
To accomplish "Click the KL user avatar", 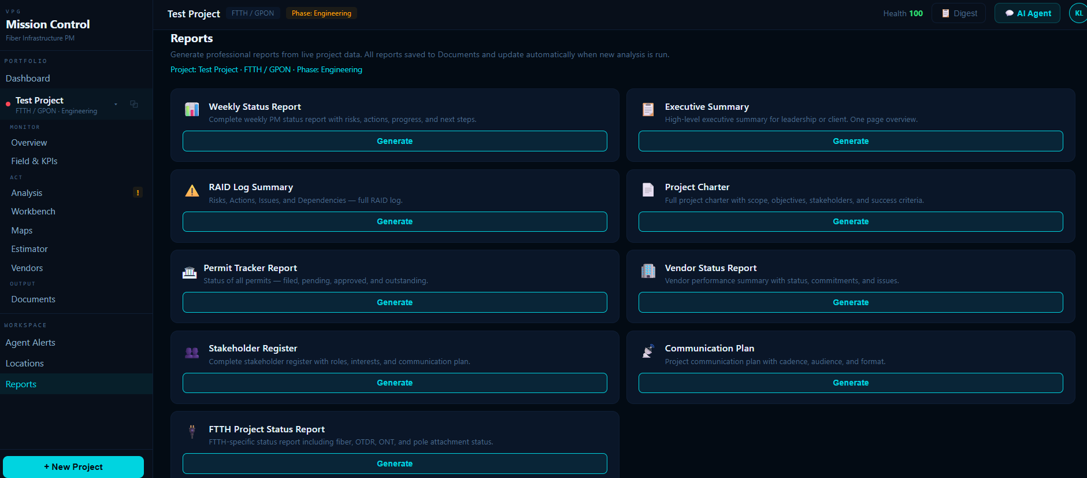I will coord(1078,13).
